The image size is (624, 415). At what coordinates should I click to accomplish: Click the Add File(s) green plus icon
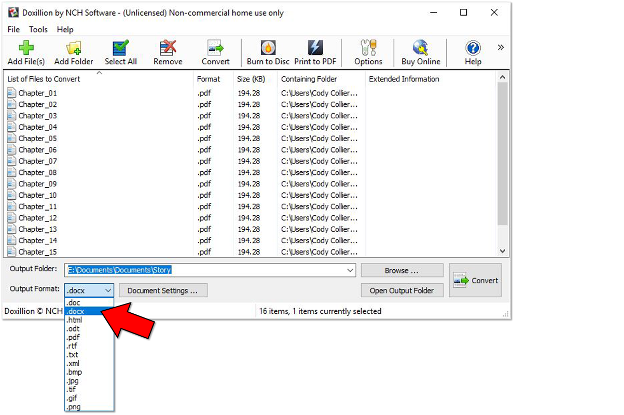(x=25, y=49)
